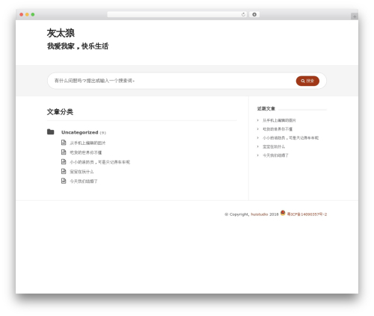The width and height of the screenshot is (374, 316).
Task: Click the browser address bar
Action: click(177, 14)
